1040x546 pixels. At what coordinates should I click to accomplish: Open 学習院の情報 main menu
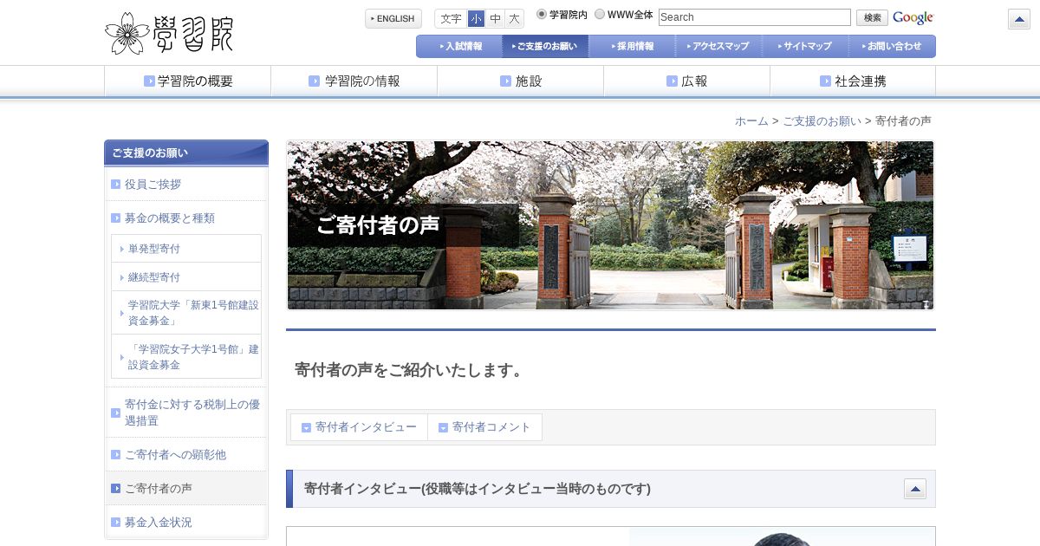354,81
